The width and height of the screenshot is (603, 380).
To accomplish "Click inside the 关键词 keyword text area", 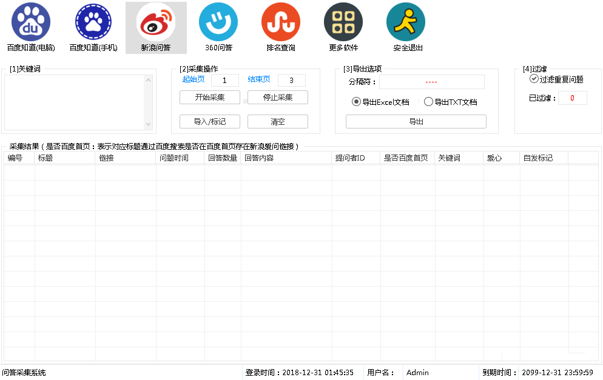I will coord(75,102).
